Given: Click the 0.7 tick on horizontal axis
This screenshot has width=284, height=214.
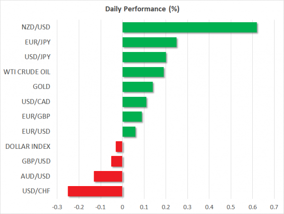Looking at the screenshot, I should [274, 207].
